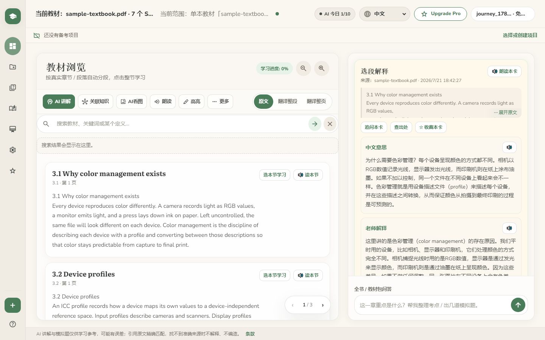Play audio for 老师解释 section
Screen dimensions: 545x340
509,228
